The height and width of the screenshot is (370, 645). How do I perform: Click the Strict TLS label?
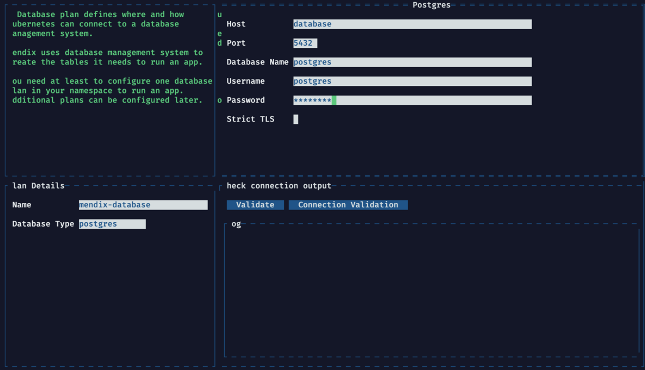click(x=250, y=119)
